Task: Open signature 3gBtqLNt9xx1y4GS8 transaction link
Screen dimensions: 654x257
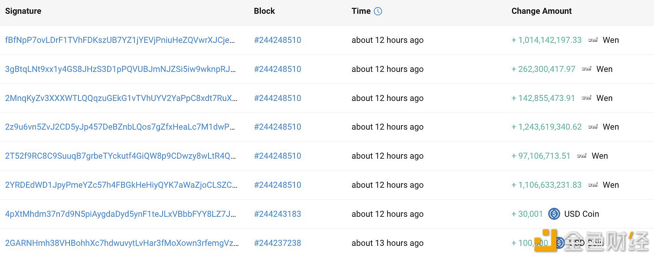Action: [120, 69]
